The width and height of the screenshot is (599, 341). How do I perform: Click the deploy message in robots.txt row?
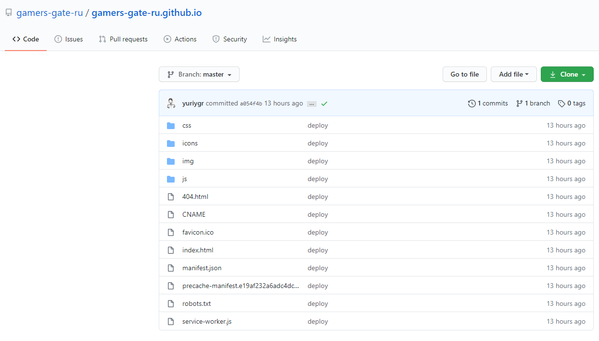click(318, 304)
